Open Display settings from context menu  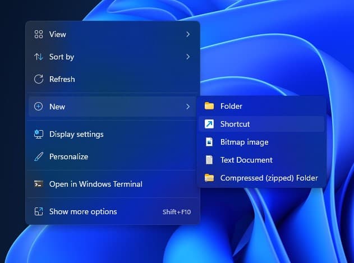[112, 134]
